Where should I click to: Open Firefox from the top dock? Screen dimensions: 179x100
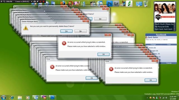pyautogui.click(x=63, y=3)
